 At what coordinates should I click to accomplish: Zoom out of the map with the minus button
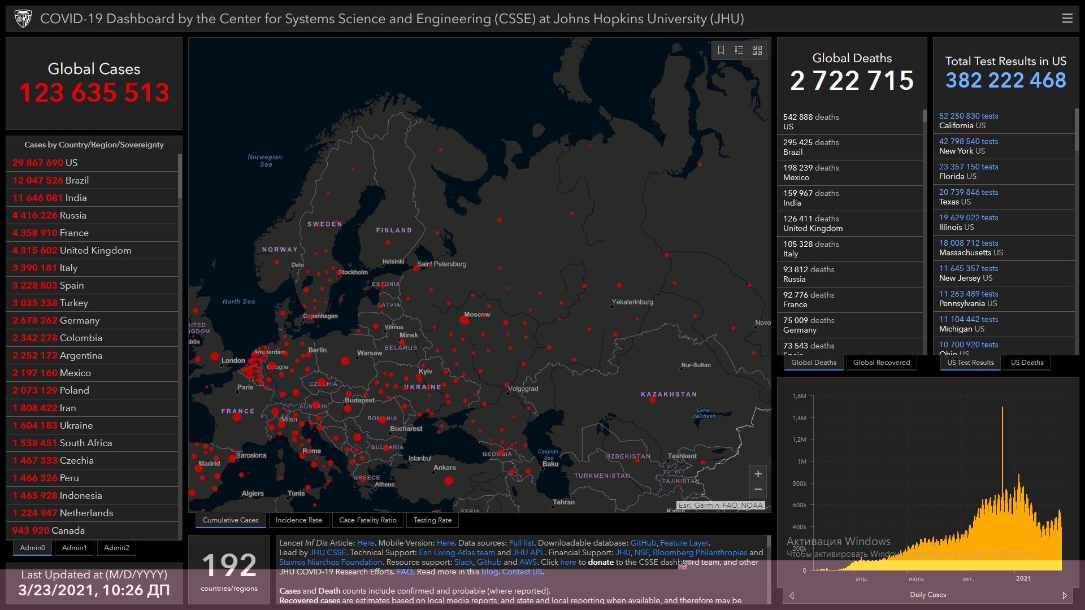coord(758,489)
